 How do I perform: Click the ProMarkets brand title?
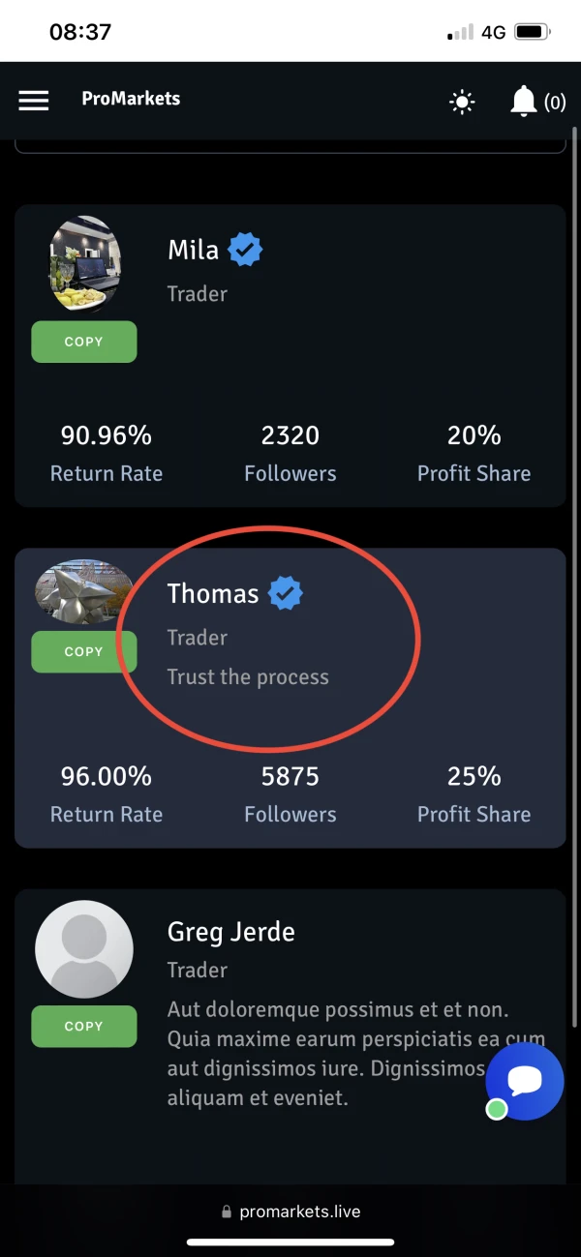[x=131, y=99]
